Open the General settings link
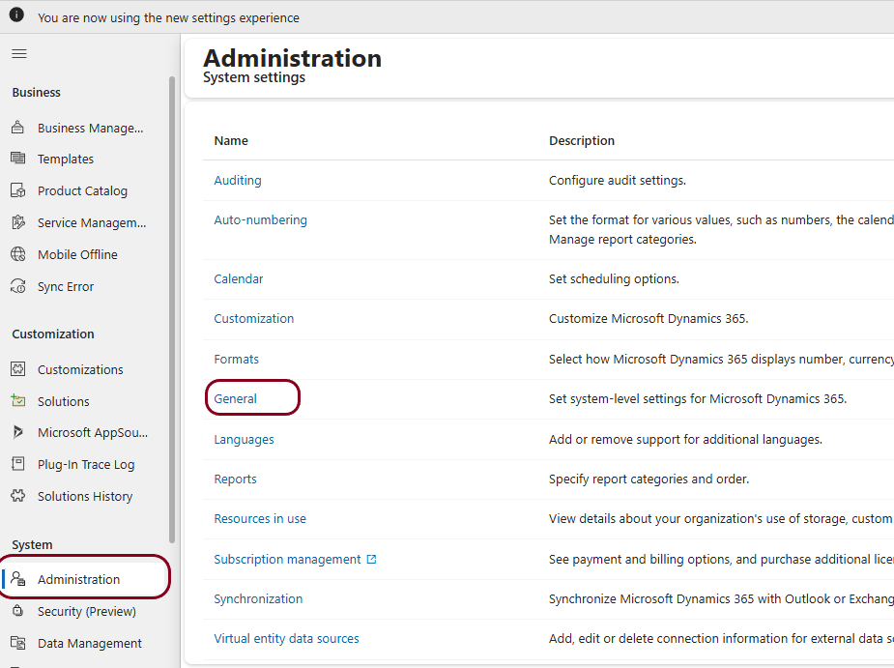 (236, 398)
